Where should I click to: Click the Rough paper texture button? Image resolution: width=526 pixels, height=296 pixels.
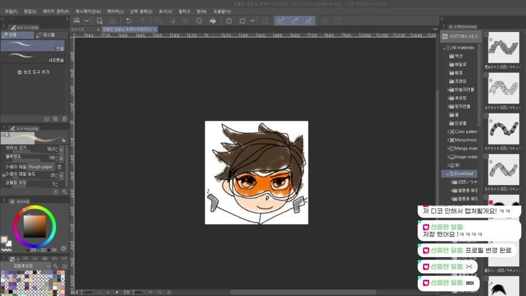(41, 166)
